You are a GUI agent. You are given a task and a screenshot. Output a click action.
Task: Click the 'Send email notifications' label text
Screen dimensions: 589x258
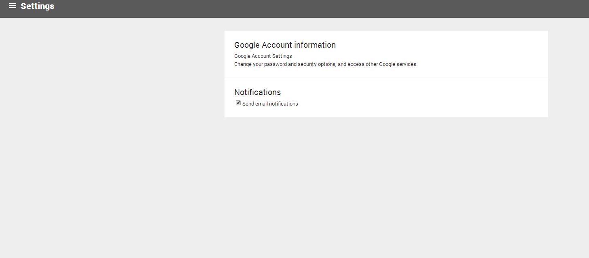pyautogui.click(x=270, y=104)
